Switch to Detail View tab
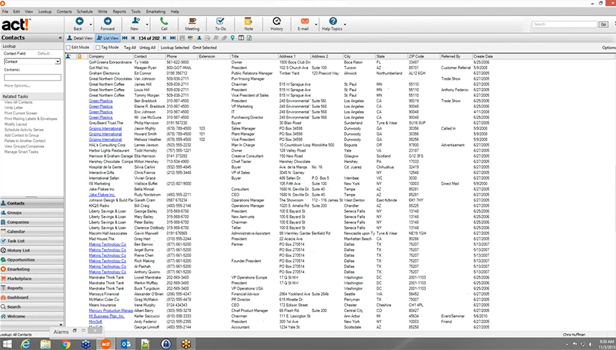 80,38
